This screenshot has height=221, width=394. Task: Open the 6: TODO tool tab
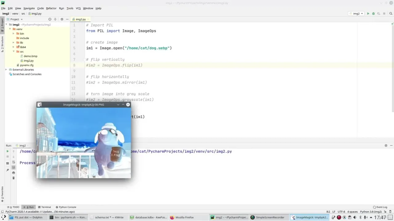13,207
